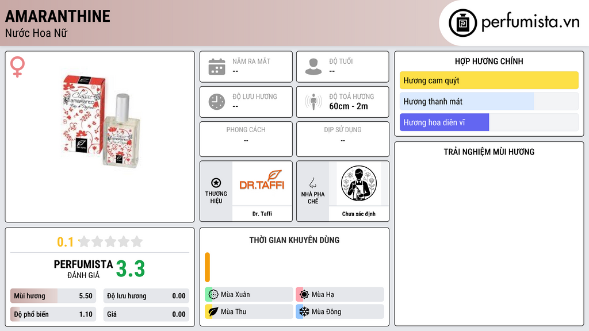Click the perfumer illustration avatar

click(359, 183)
